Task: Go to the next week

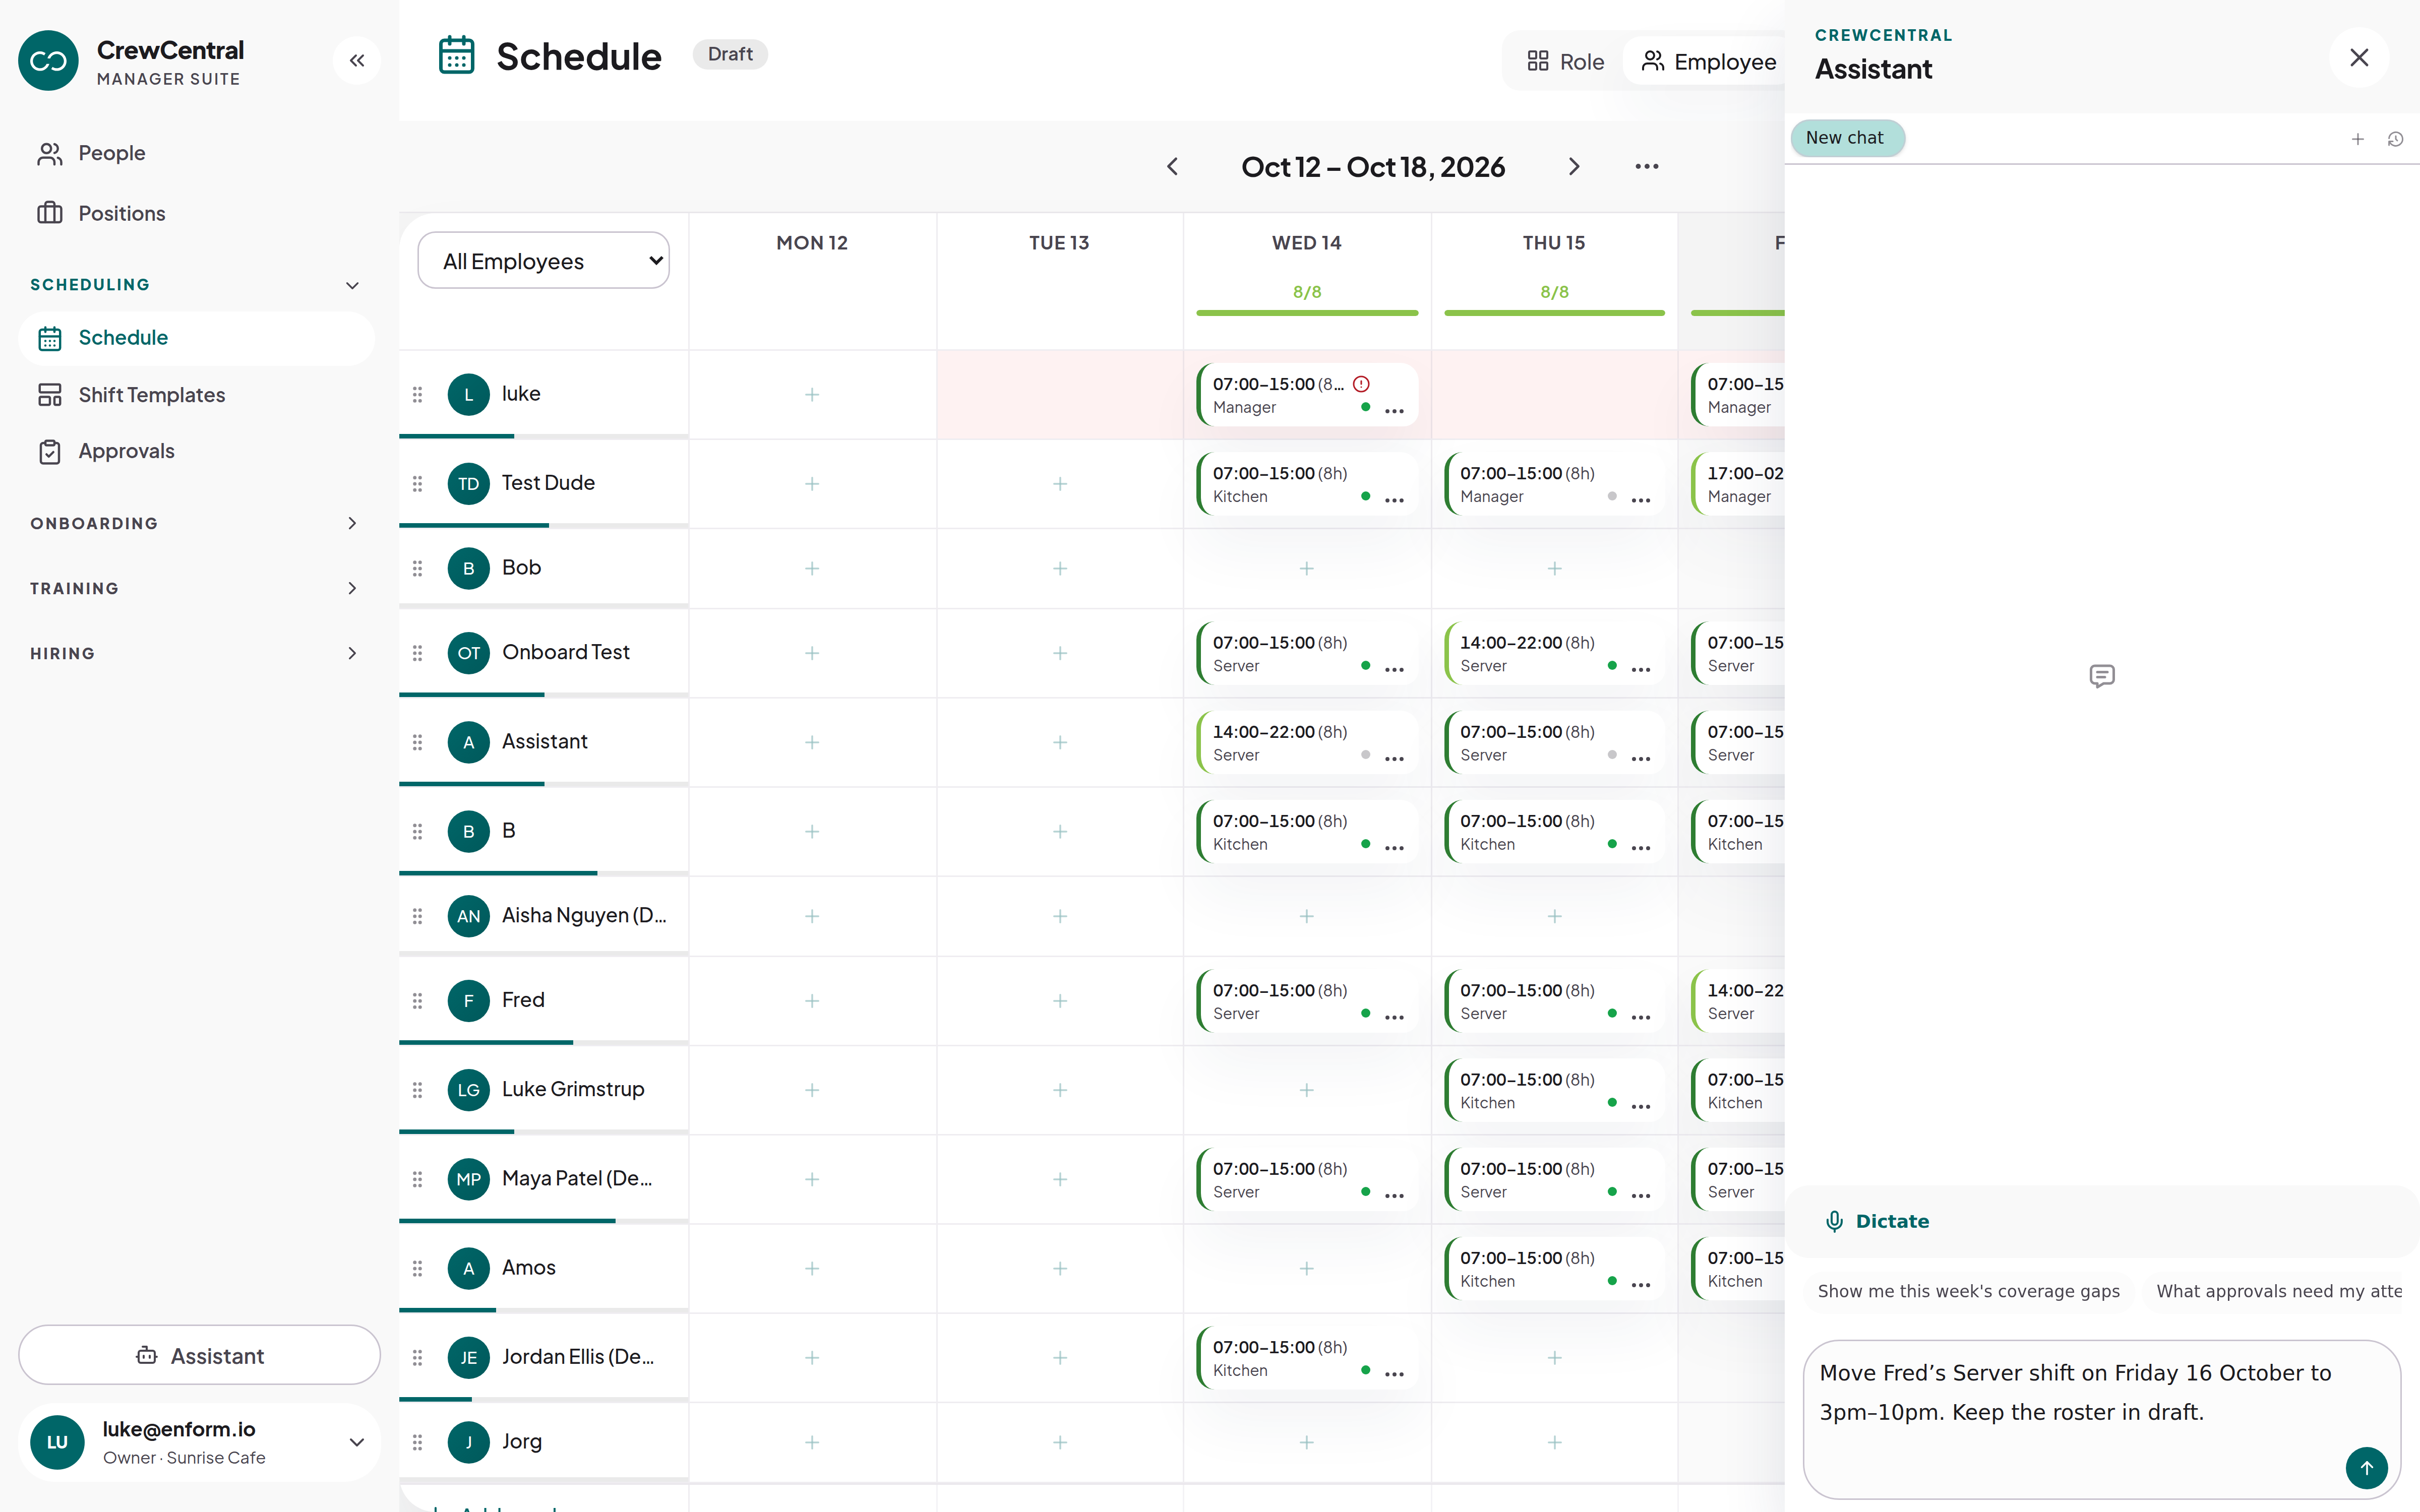Action: [x=1574, y=167]
